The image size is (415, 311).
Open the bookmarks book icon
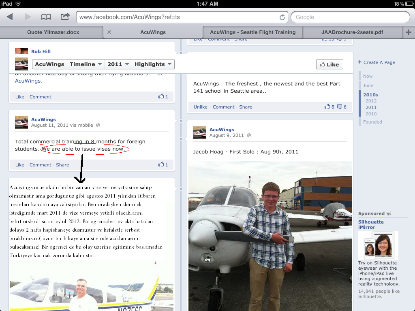tap(46, 17)
